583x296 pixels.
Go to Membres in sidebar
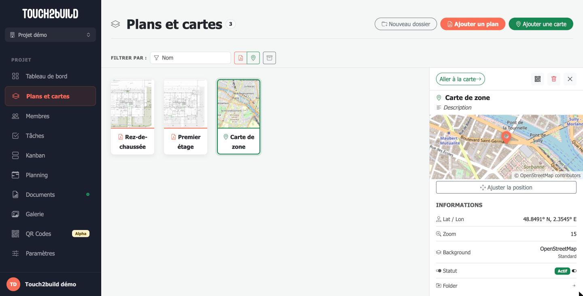click(51, 116)
